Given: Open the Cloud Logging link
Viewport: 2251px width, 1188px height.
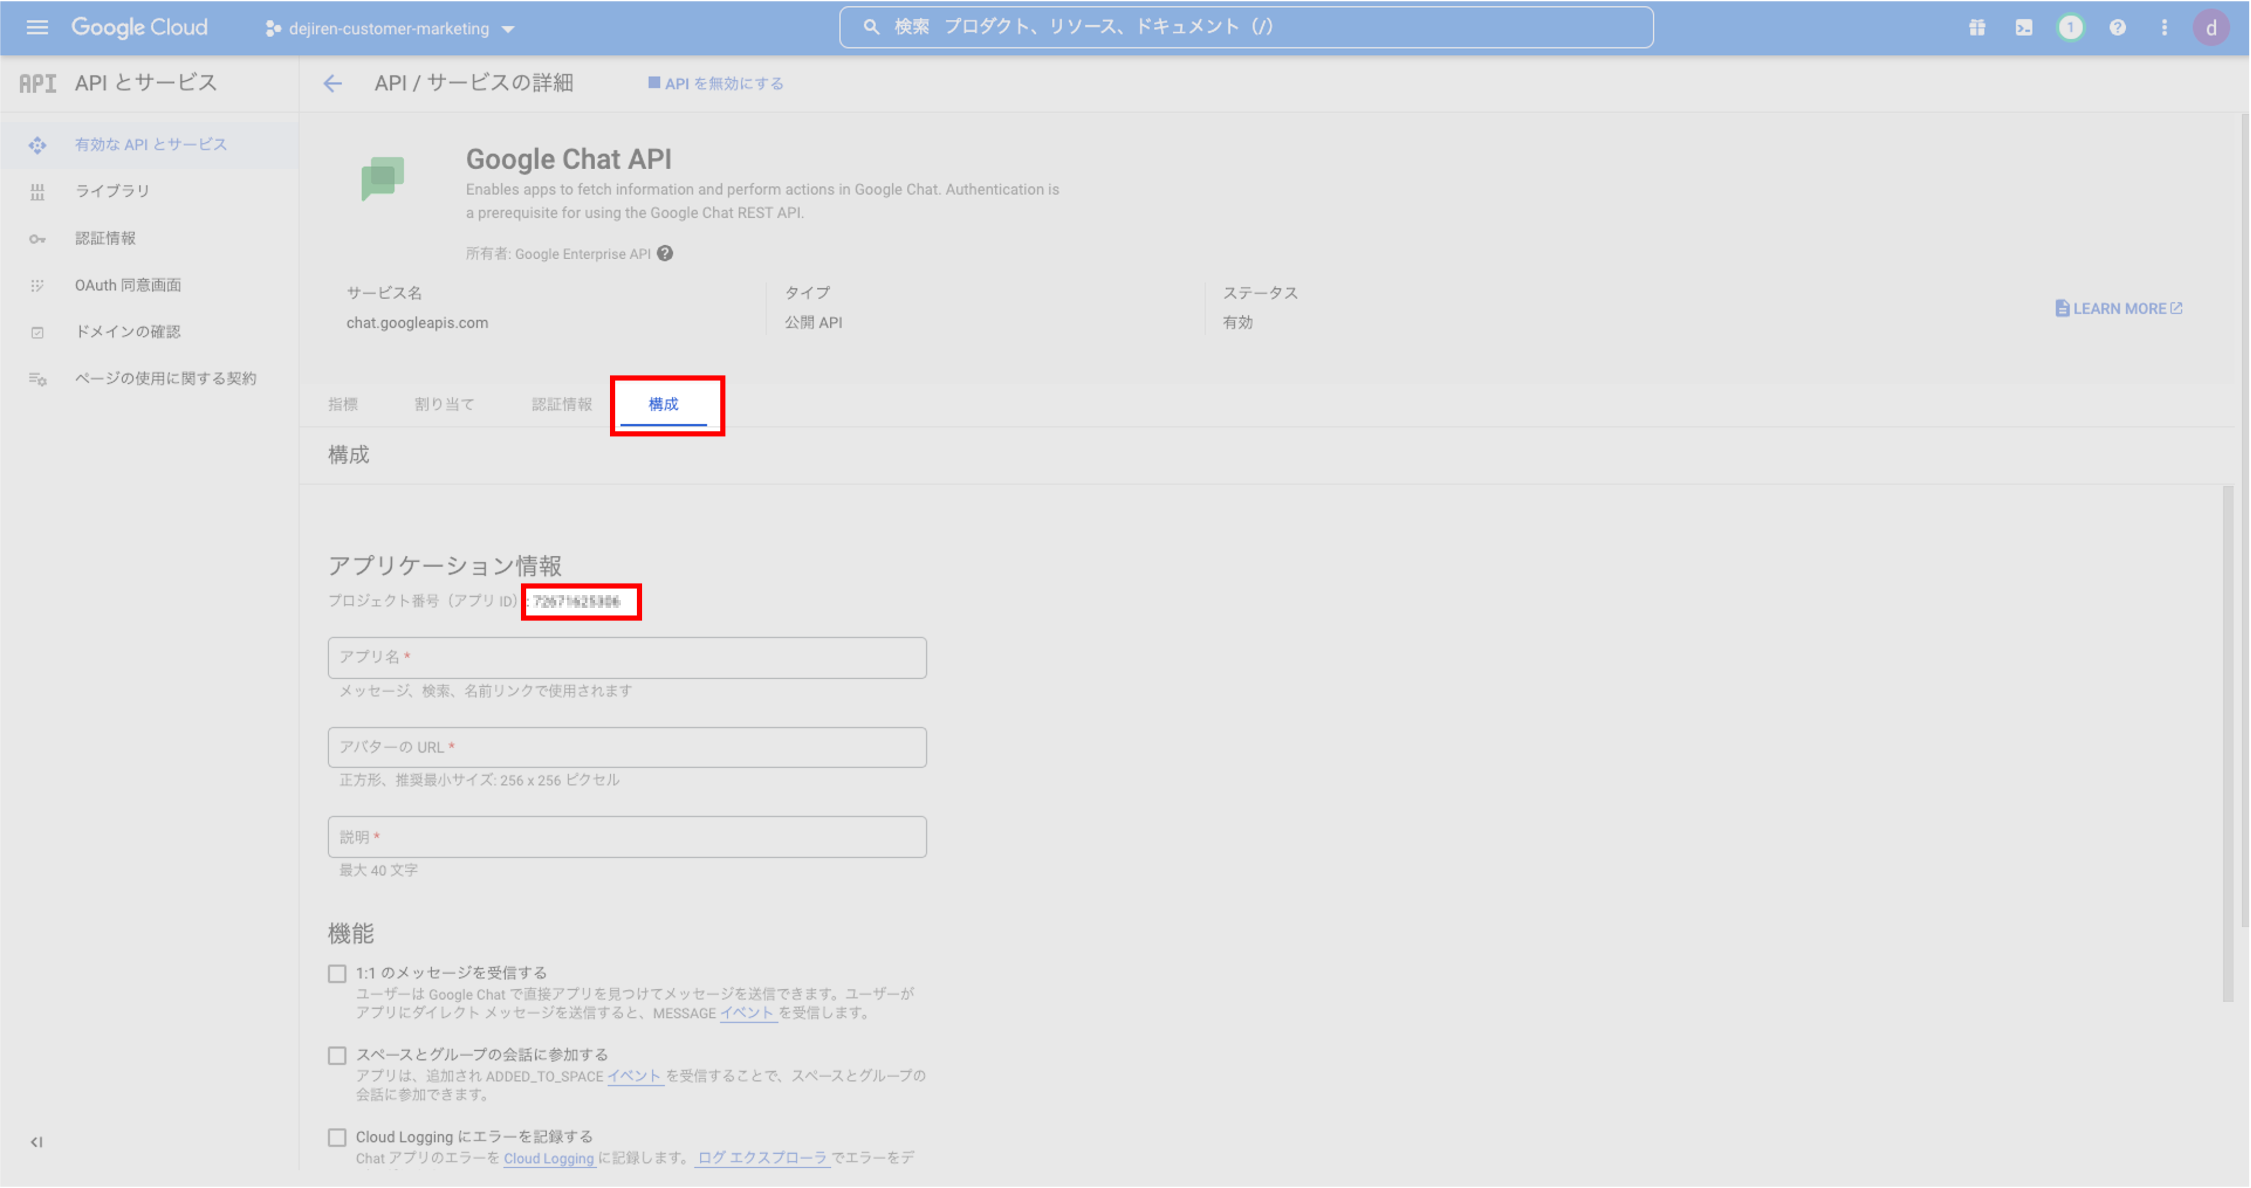Looking at the screenshot, I should click(x=549, y=1159).
